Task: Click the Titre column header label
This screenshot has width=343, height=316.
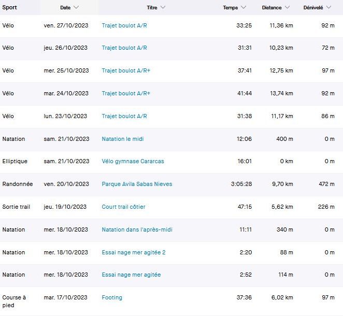Action: pyautogui.click(x=152, y=8)
